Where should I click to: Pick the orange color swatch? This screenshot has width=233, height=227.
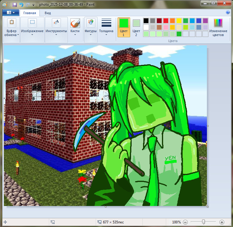172,21
